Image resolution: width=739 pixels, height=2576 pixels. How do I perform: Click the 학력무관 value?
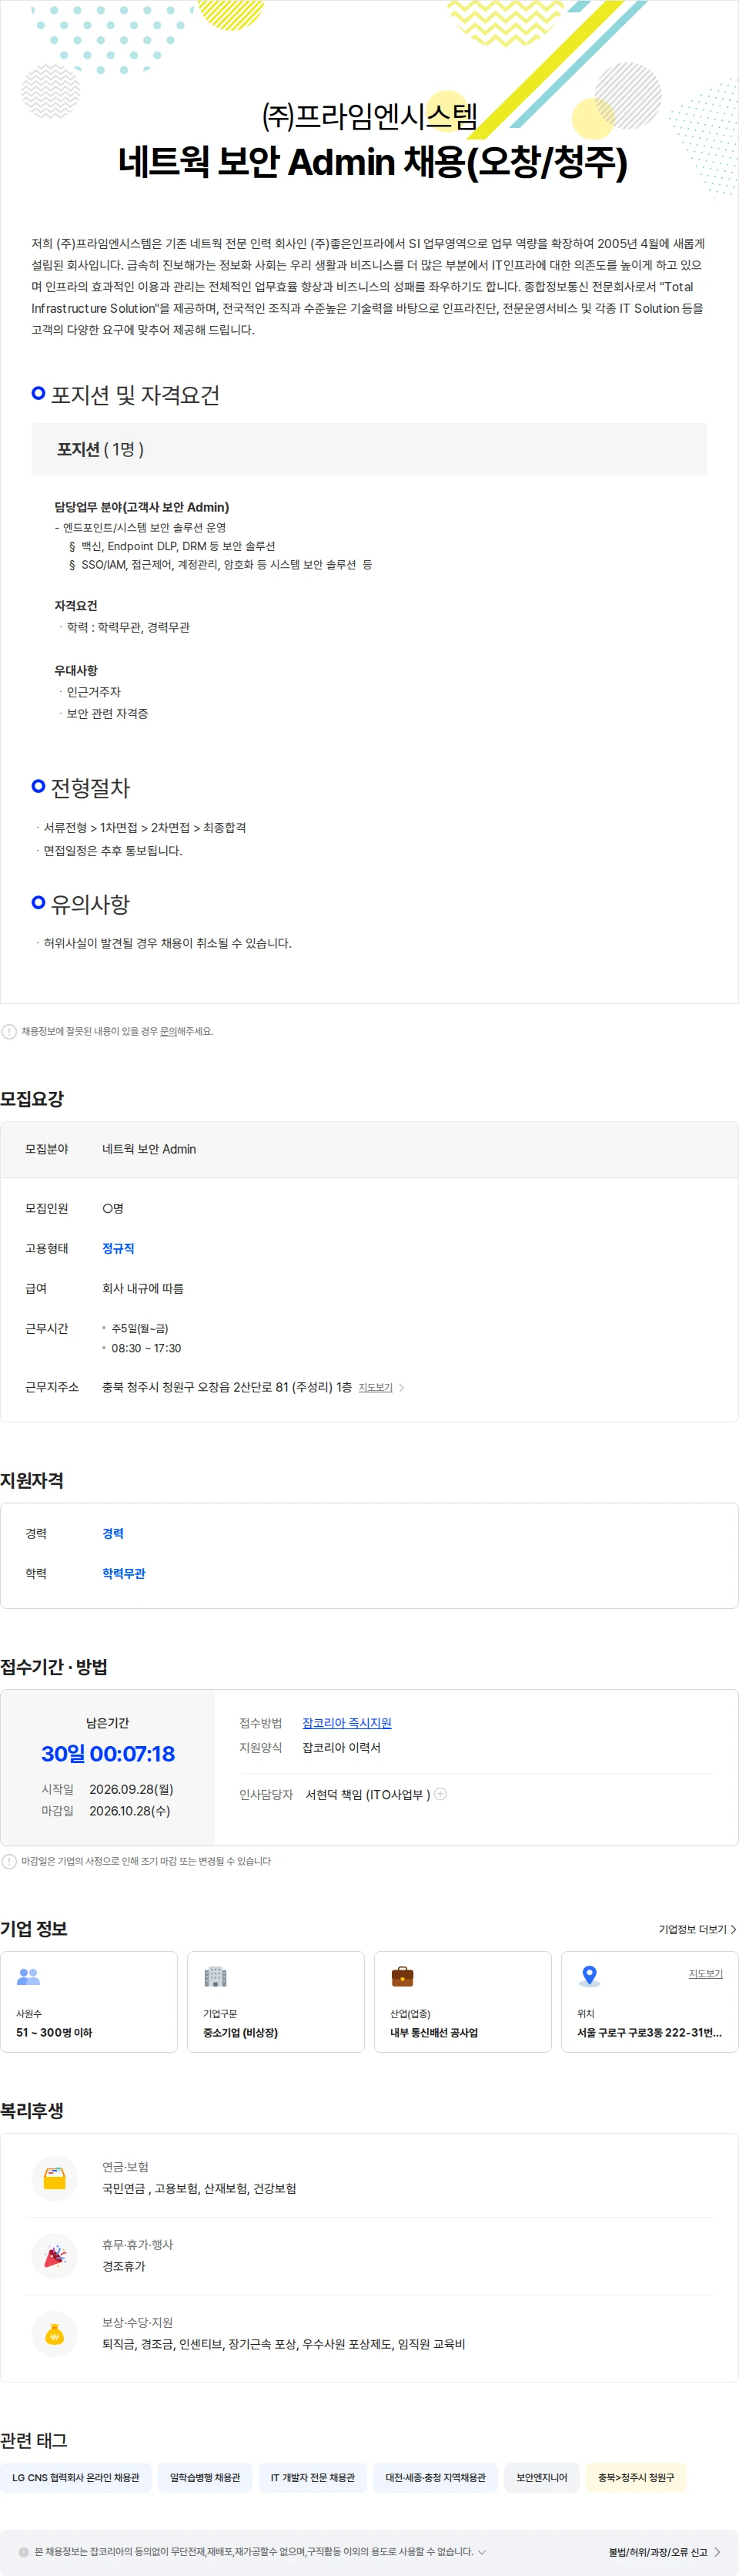(x=124, y=1573)
